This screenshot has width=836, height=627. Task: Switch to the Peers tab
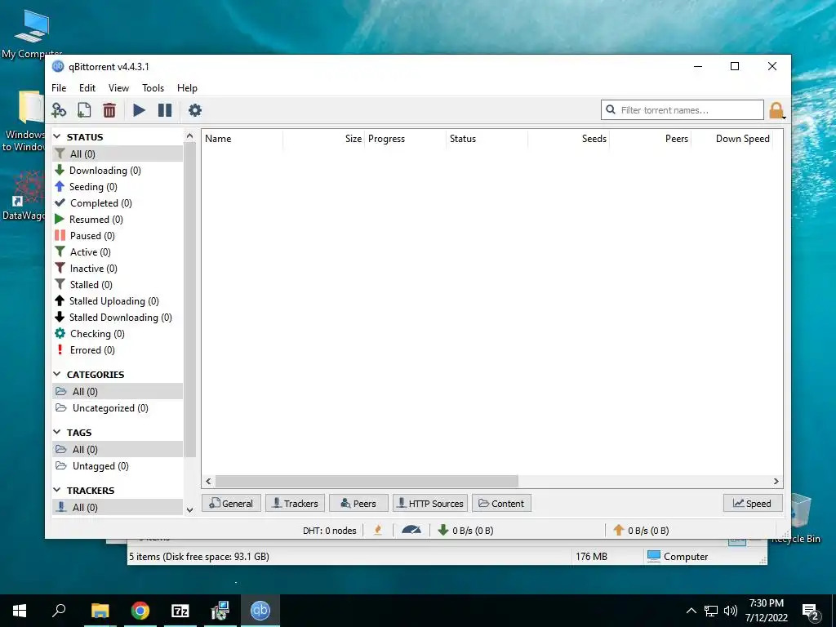point(358,503)
